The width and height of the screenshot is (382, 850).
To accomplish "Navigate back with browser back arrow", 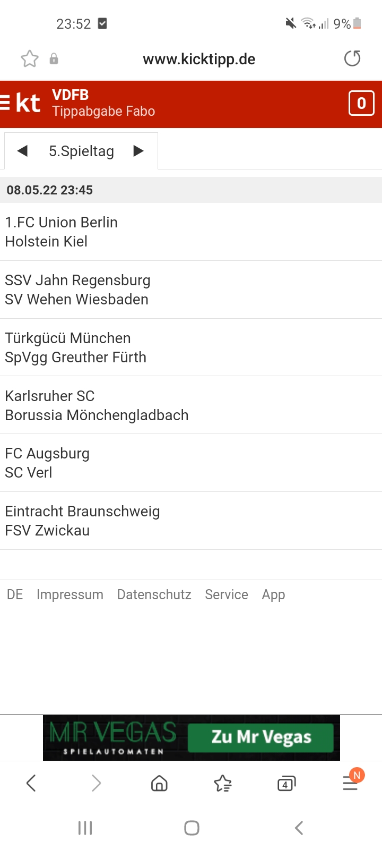I will 31,783.
